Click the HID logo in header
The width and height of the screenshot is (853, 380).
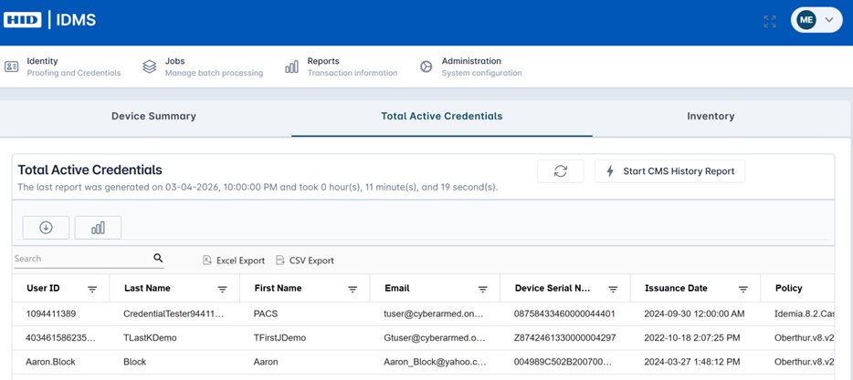click(23, 21)
